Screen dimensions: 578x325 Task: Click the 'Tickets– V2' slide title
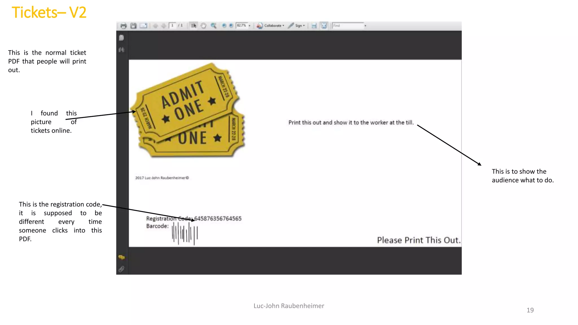click(49, 13)
